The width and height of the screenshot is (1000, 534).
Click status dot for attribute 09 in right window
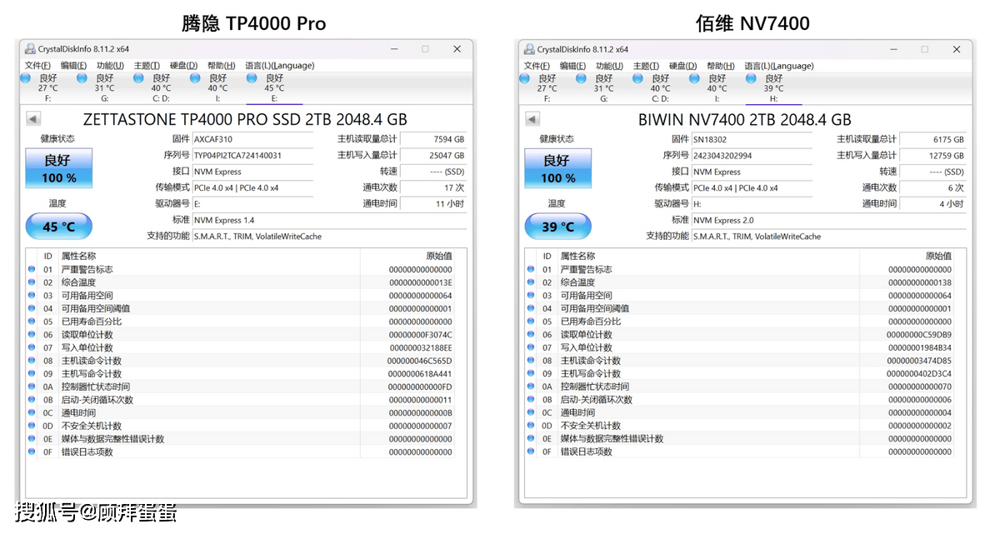point(532,373)
